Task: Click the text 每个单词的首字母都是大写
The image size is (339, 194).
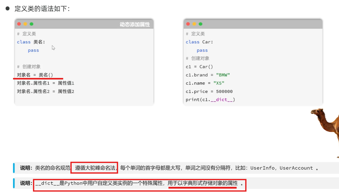Action: coord(150,168)
